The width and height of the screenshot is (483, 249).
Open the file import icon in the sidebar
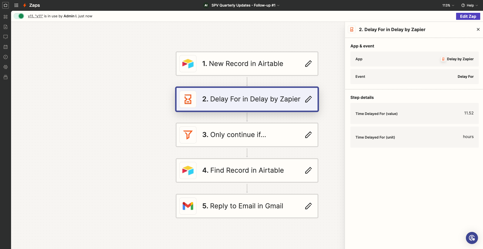click(x=6, y=27)
